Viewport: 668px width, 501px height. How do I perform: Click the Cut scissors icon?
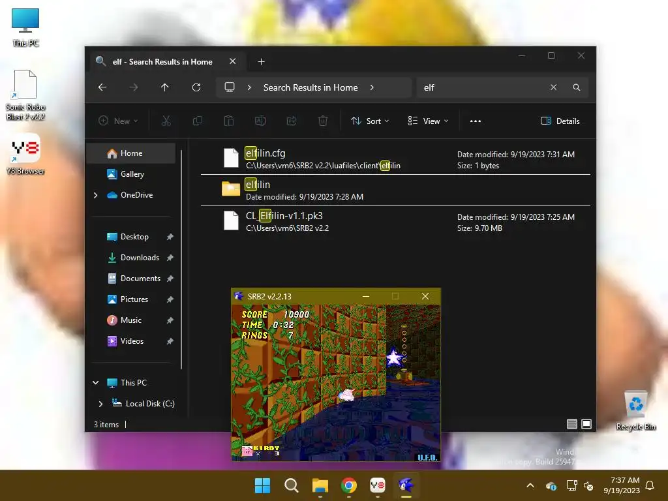[166, 121]
